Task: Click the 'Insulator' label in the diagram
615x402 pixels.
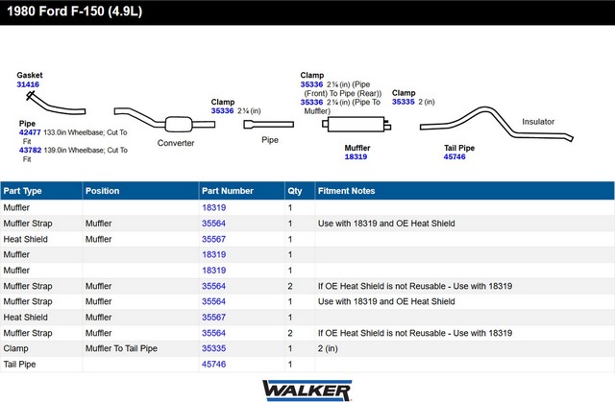Action: click(538, 122)
